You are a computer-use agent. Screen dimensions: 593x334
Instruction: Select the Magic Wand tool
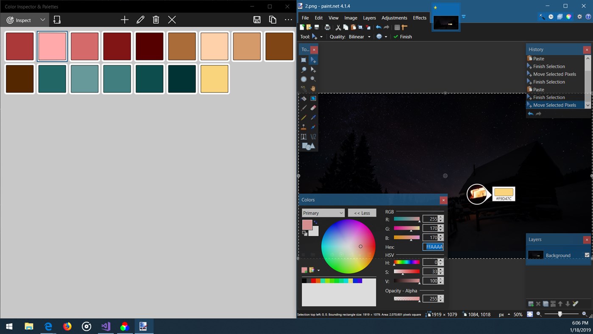(303, 88)
